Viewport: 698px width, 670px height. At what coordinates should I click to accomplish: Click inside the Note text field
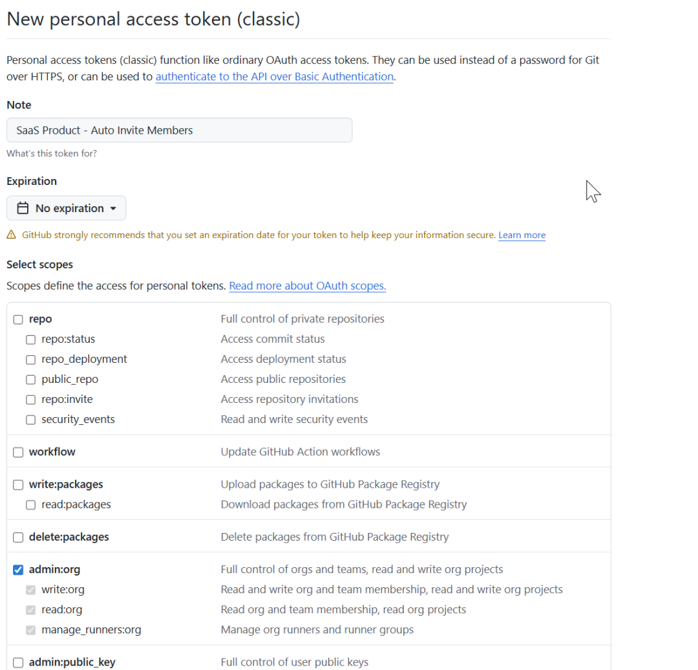pyautogui.click(x=179, y=130)
